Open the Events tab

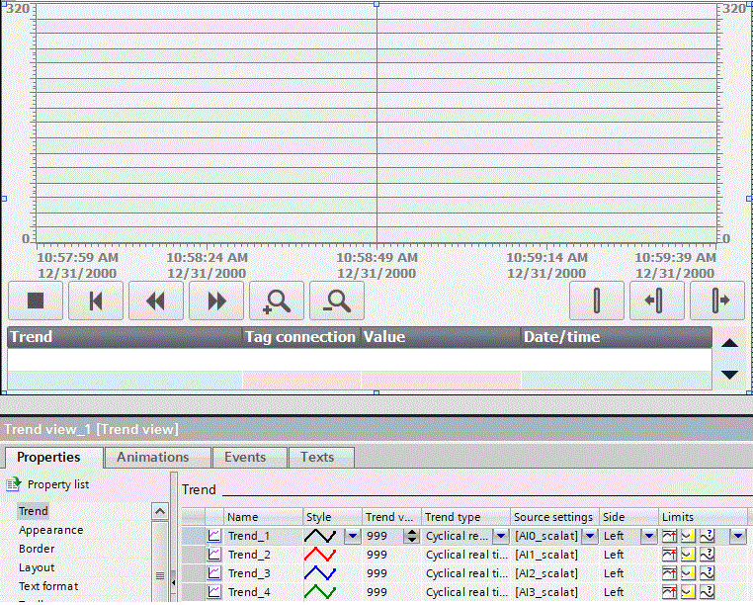coord(245,457)
